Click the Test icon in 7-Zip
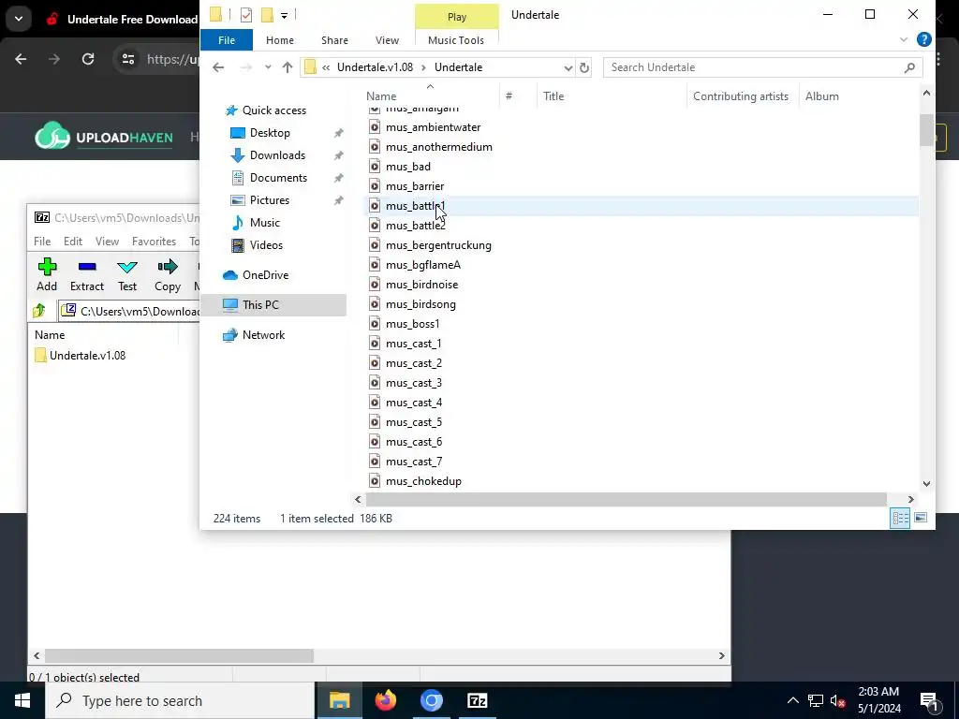Image resolution: width=959 pixels, height=719 pixels. point(127,267)
